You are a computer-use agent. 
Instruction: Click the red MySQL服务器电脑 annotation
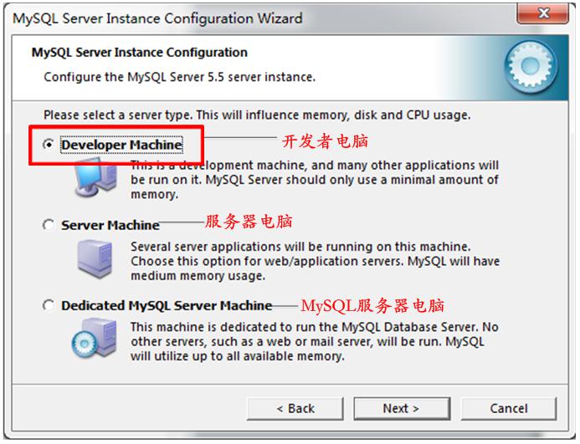pyautogui.click(x=372, y=306)
